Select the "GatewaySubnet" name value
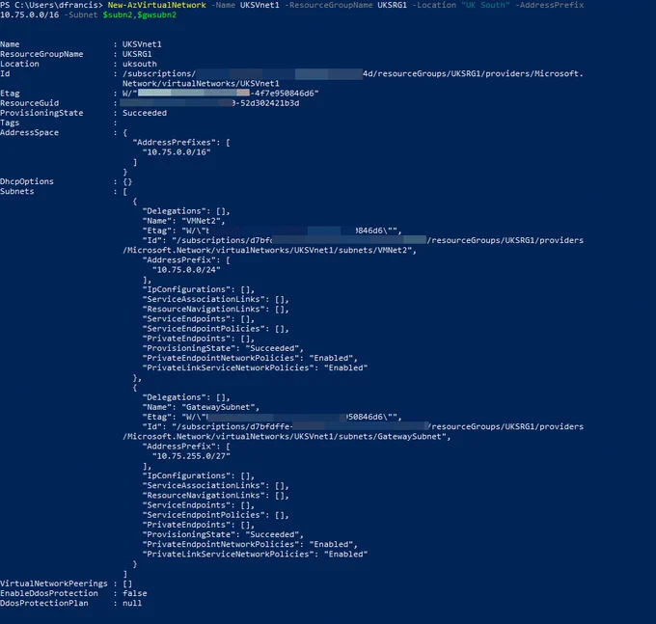The width and height of the screenshot is (656, 624). (x=221, y=407)
